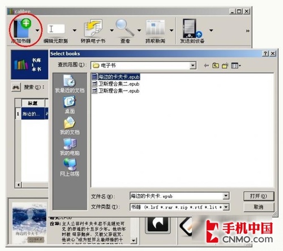Click the 打开 (Open) button
The height and width of the screenshot is (251, 283).
click(259, 196)
